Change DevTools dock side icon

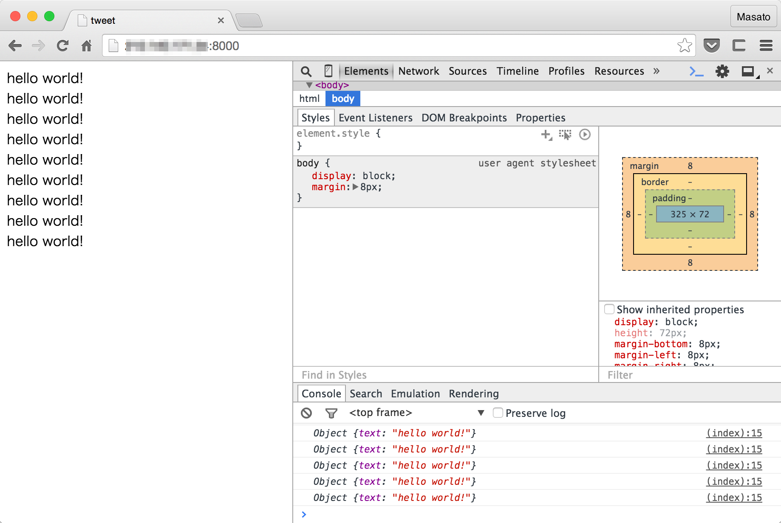pos(750,72)
